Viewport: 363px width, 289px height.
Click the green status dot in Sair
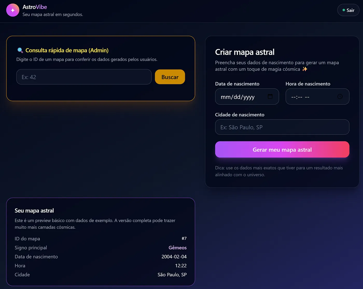(344, 10)
